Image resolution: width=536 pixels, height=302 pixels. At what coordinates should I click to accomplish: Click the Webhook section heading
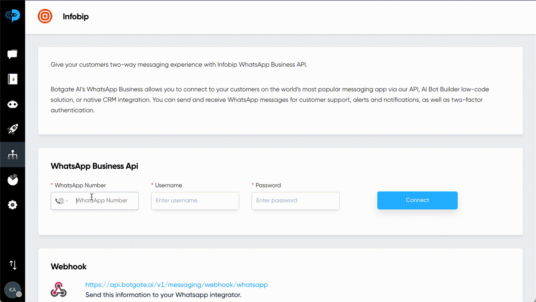(x=69, y=267)
